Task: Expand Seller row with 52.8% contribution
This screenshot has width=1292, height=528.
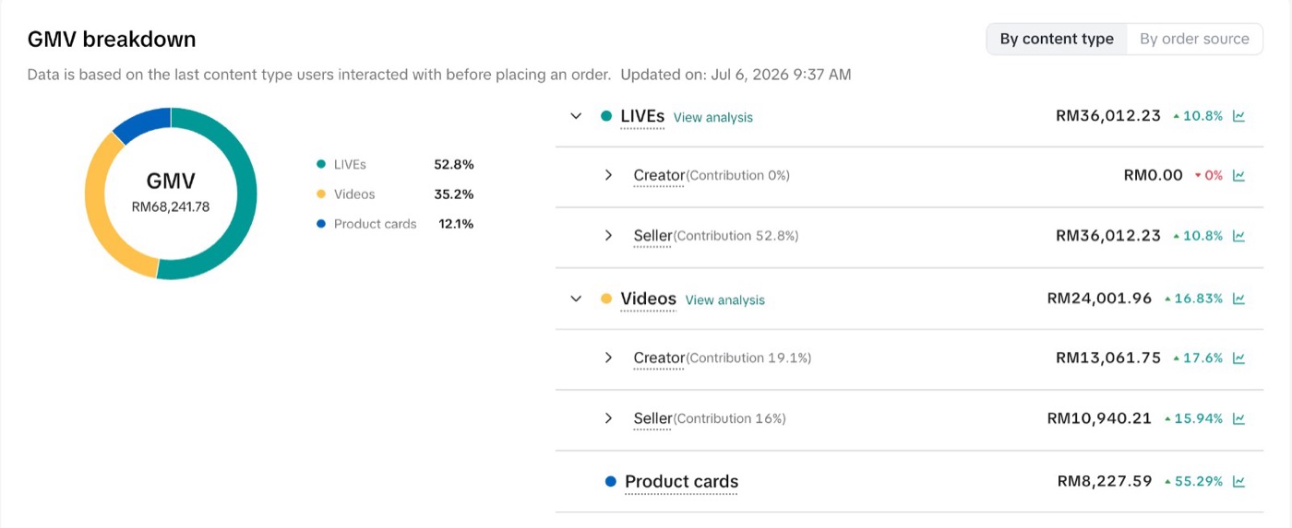Action: [608, 236]
